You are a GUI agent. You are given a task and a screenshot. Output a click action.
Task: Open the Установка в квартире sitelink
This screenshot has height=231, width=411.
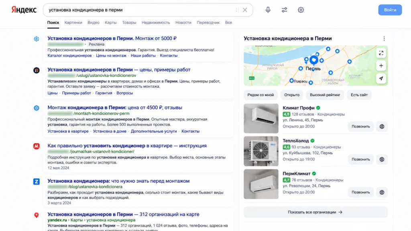68,131
